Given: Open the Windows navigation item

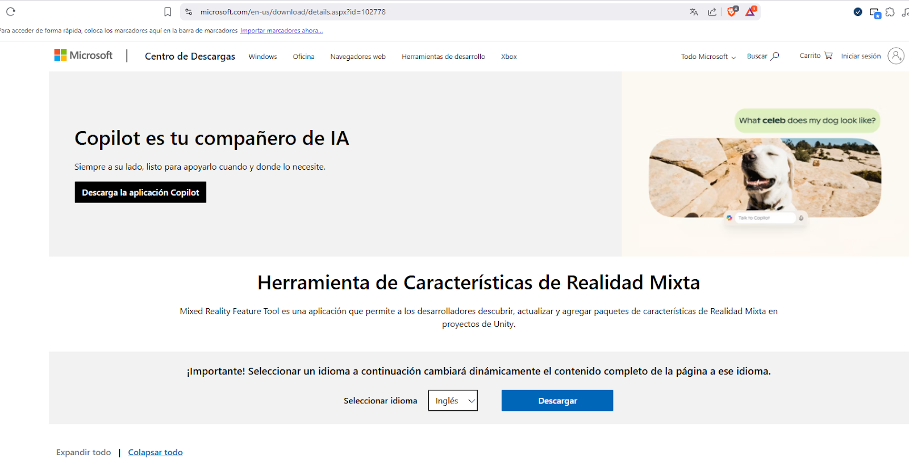Looking at the screenshot, I should pos(262,57).
